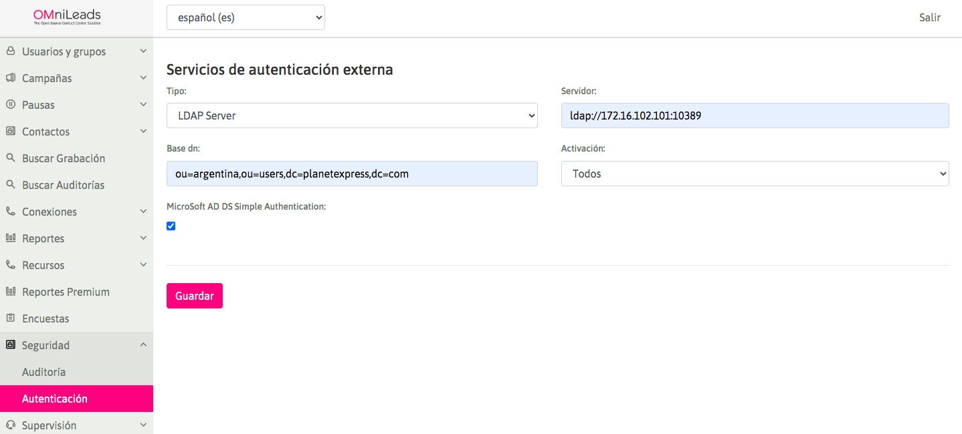The width and height of the screenshot is (962, 434).
Task: Click the Reportes chart icon
Action: click(x=11, y=238)
